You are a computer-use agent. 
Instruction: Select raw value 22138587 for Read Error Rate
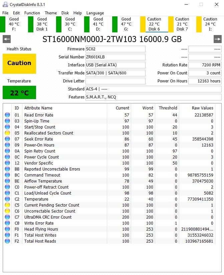tap(204, 115)
